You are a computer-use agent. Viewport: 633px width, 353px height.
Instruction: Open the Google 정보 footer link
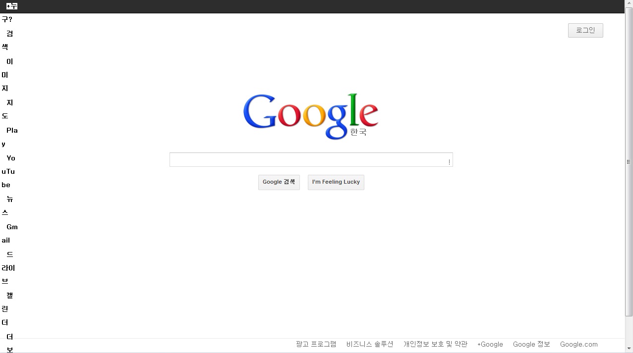point(531,344)
